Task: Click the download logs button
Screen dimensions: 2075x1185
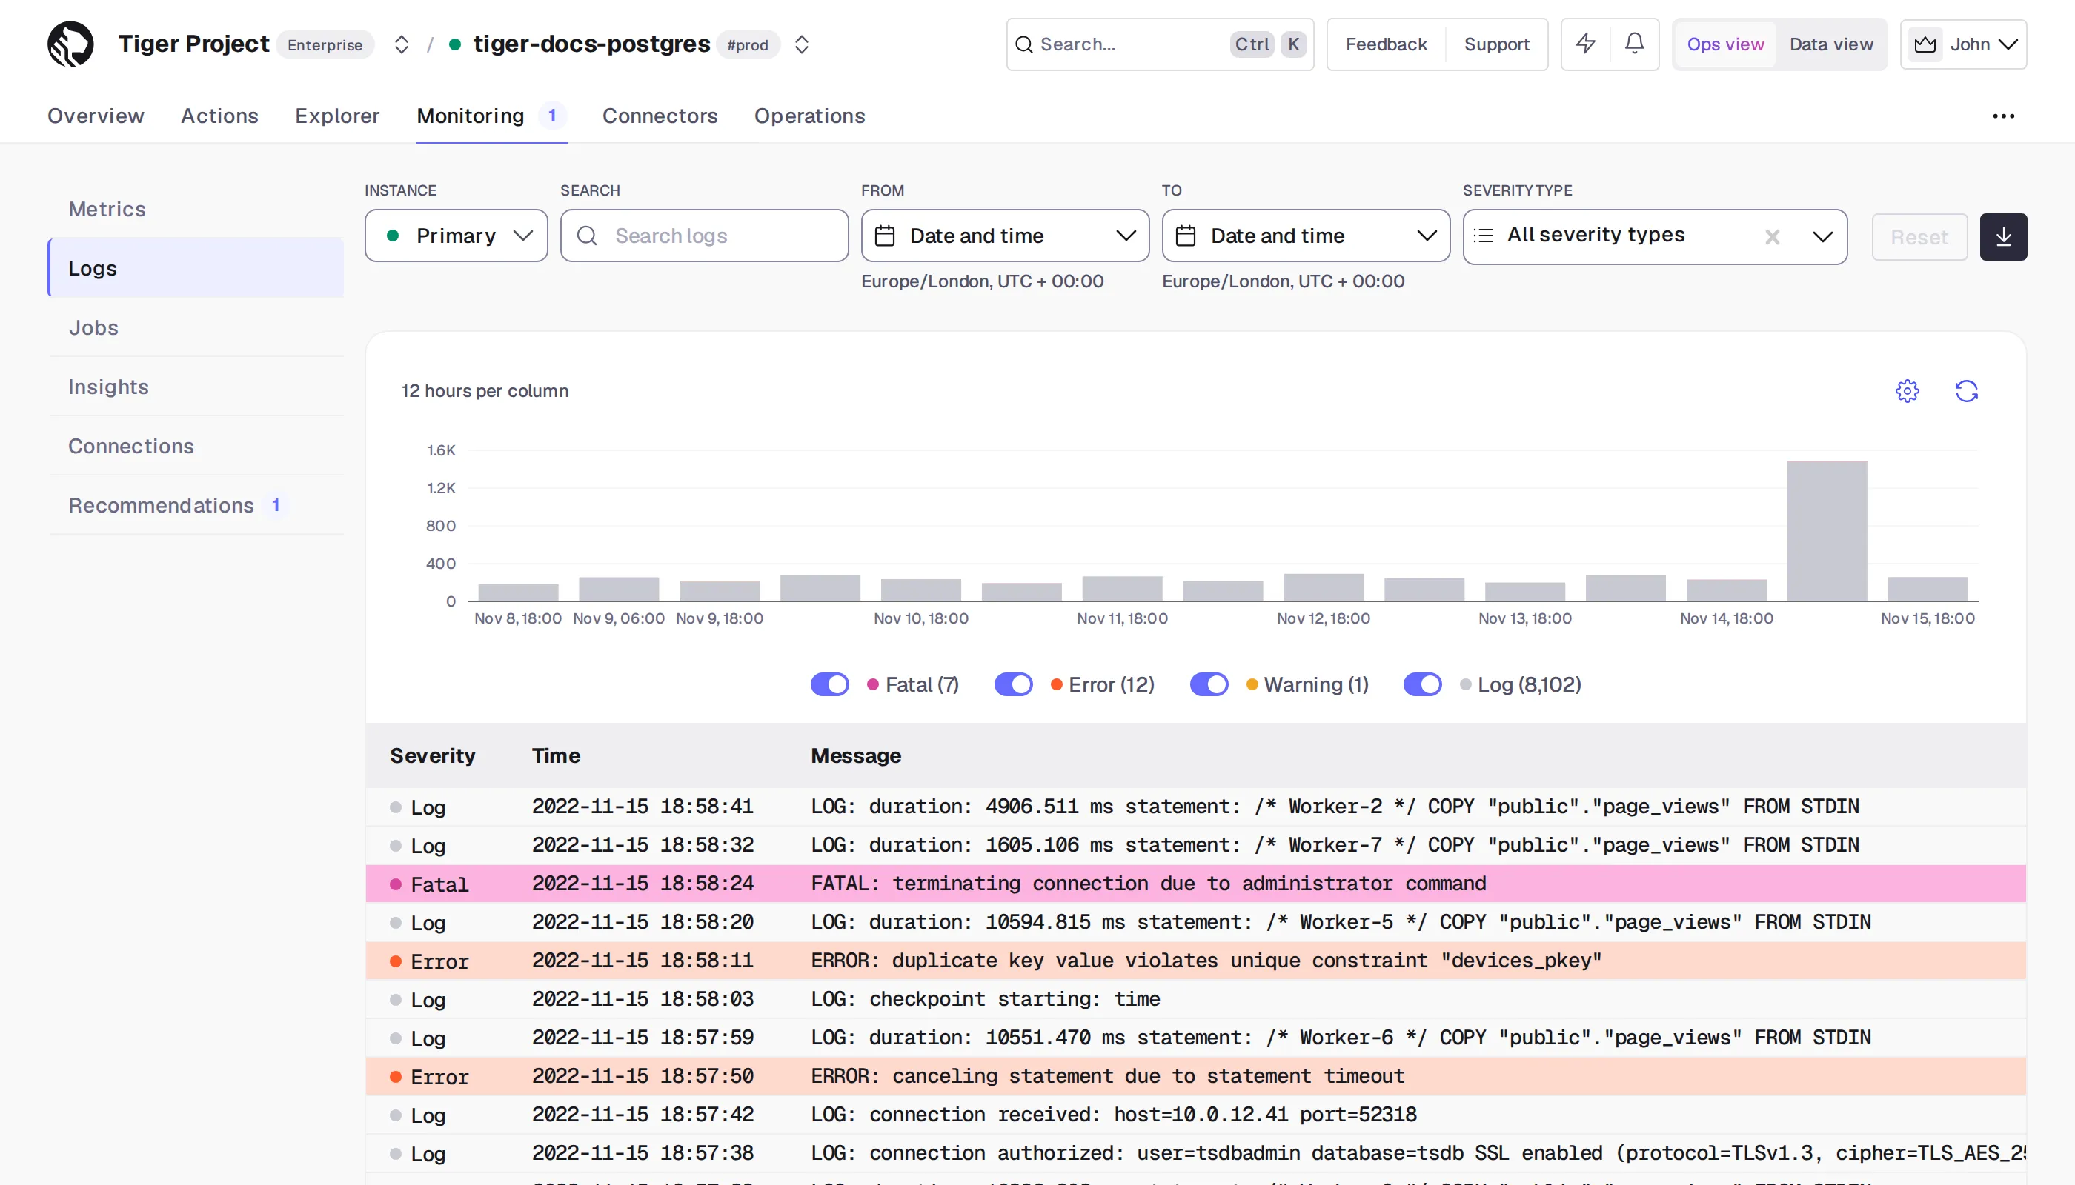Action: tap(2003, 237)
